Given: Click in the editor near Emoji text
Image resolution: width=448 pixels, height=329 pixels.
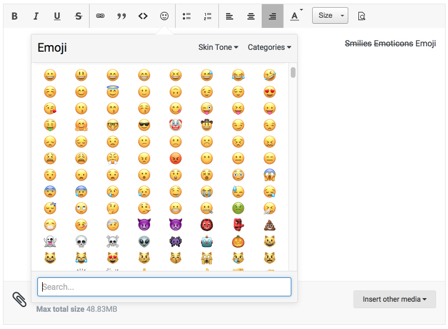Looking at the screenshot, I should [425, 43].
